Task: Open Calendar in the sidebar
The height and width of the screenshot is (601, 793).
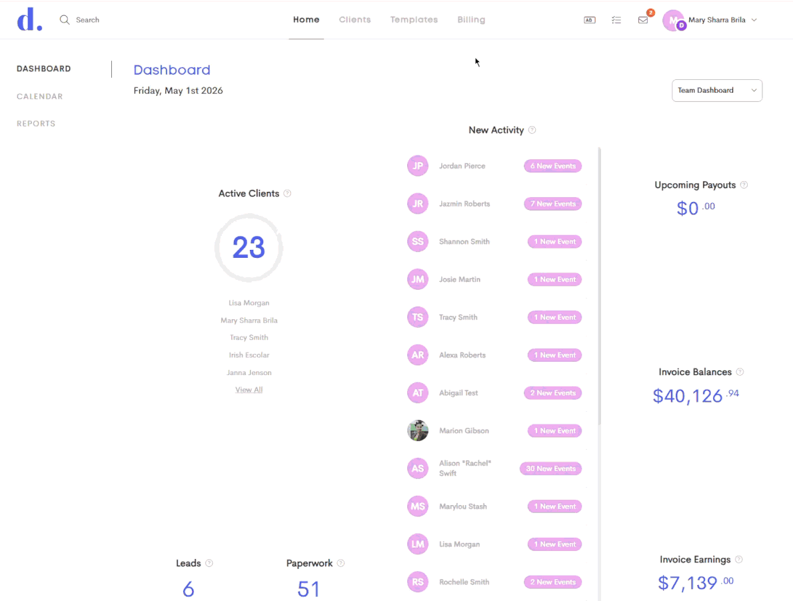Action: [x=39, y=96]
